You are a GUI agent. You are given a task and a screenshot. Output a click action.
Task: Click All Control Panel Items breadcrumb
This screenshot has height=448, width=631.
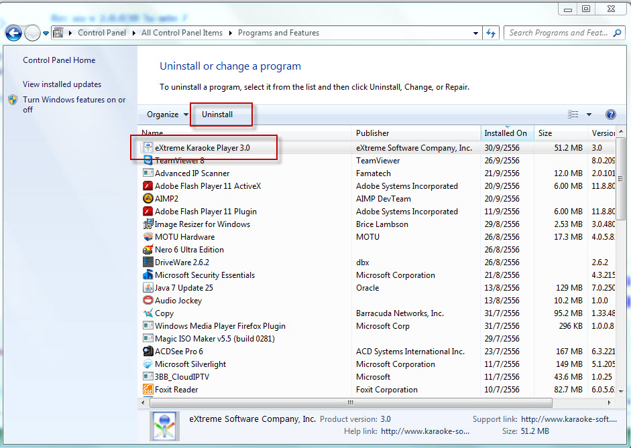click(x=182, y=33)
